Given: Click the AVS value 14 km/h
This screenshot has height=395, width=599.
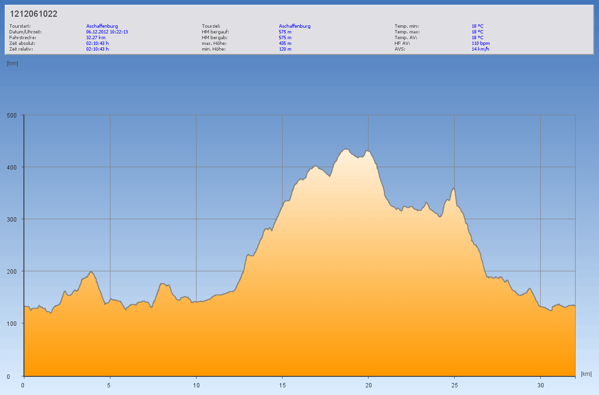Looking at the screenshot, I should 480,49.
